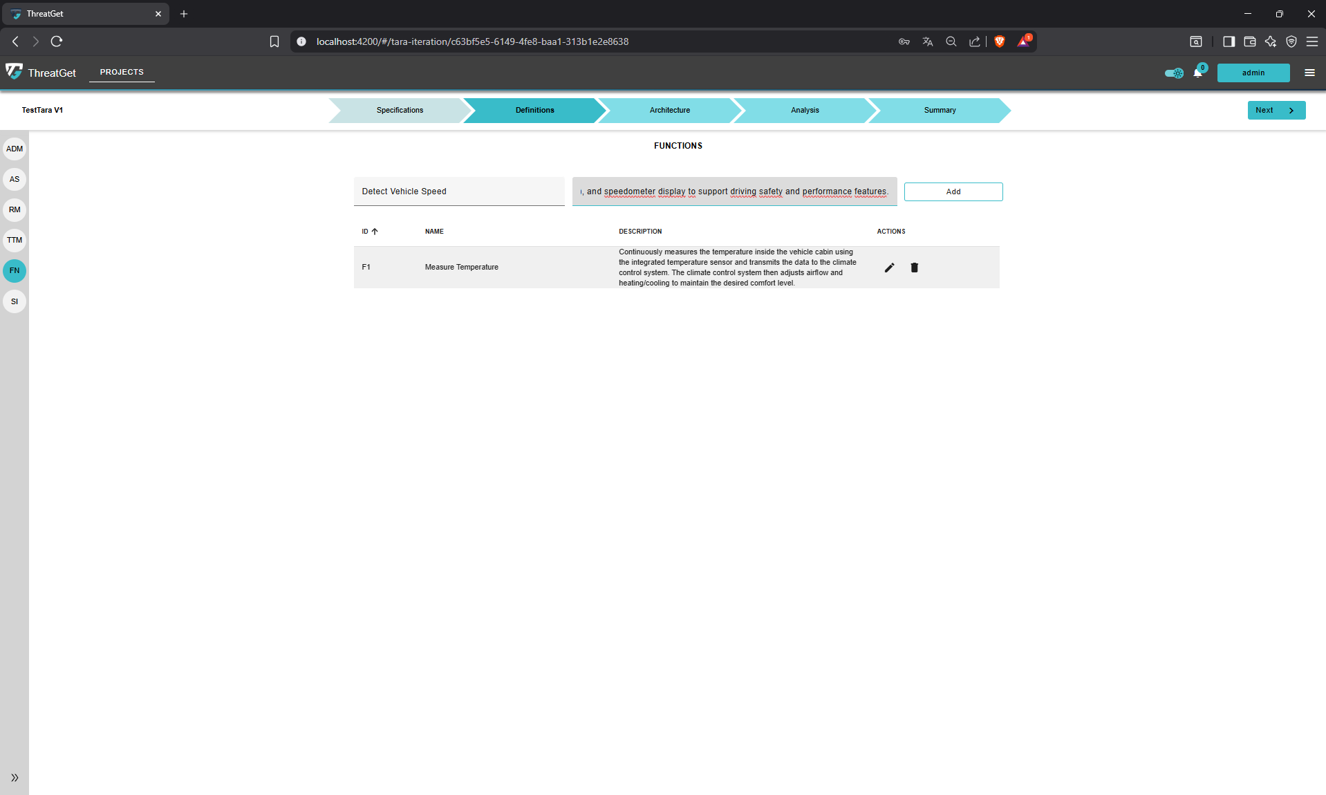
Task: Open the hamburger menu in app header
Action: coord(1309,73)
